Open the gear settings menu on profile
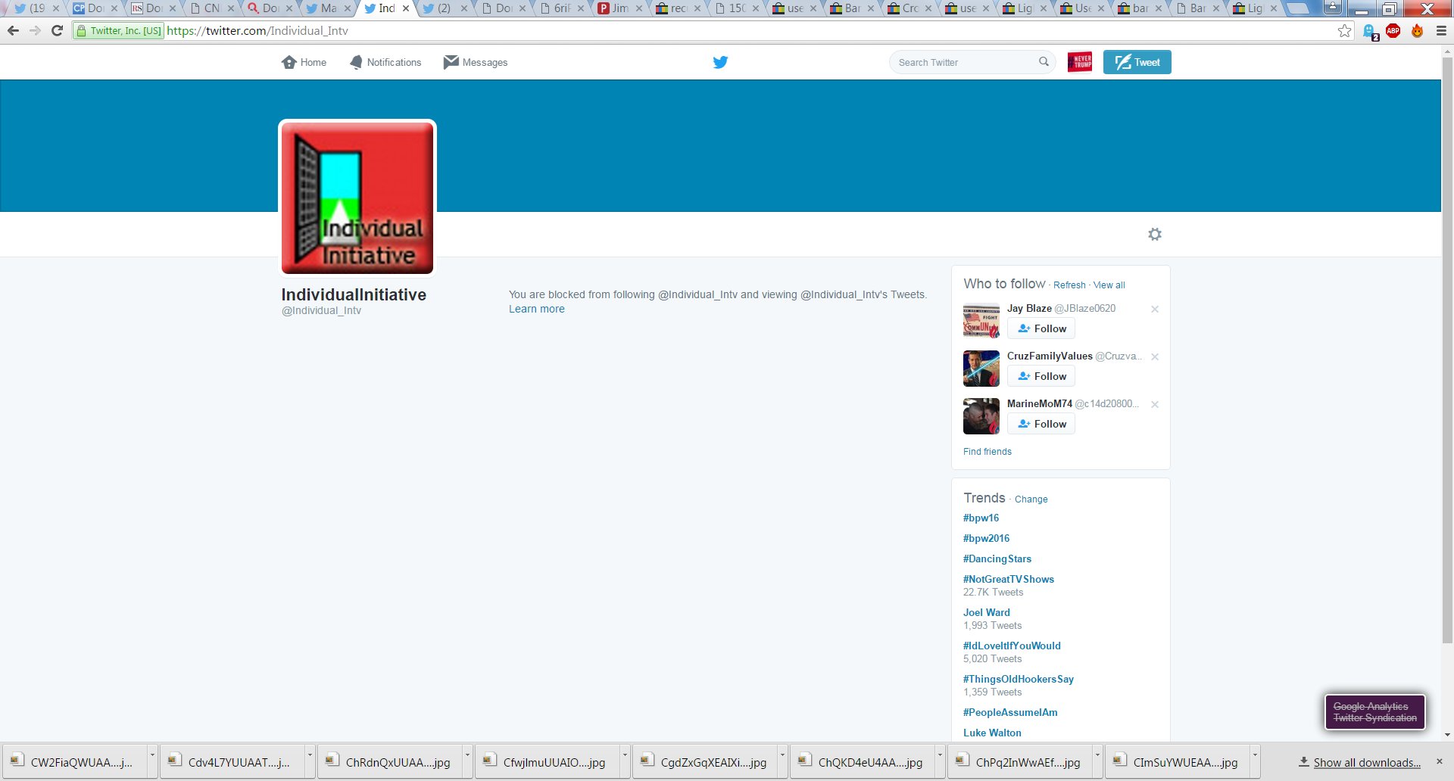 coord(1155,235)
